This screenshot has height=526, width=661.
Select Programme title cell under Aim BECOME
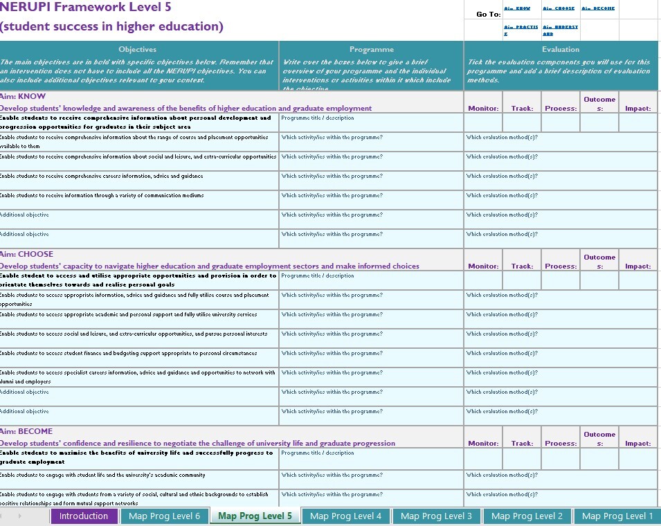[x=371, y=457]
